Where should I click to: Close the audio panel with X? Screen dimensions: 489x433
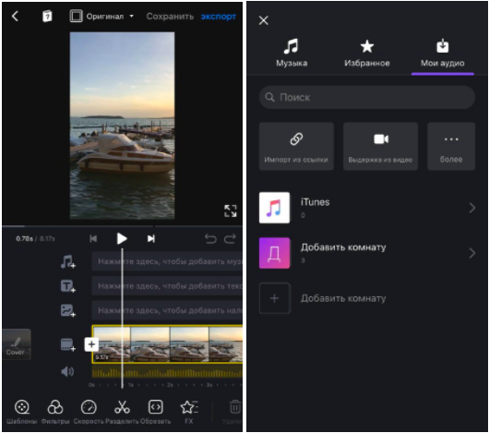(264, 20)
